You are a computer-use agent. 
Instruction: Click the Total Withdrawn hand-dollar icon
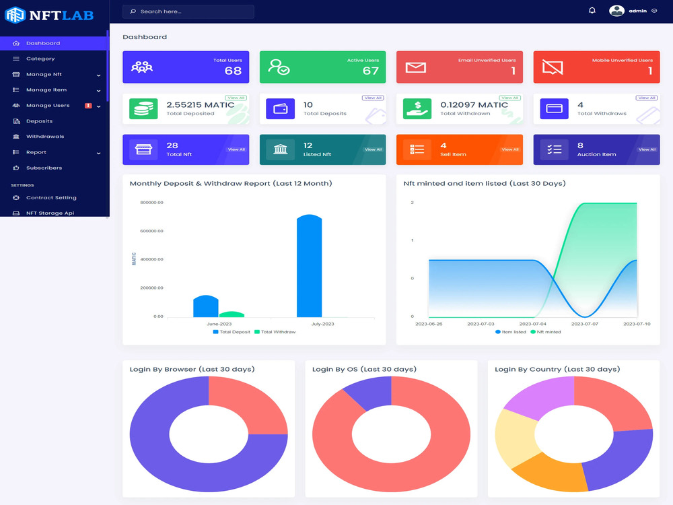pyautogui.click(x=417, y=108)
